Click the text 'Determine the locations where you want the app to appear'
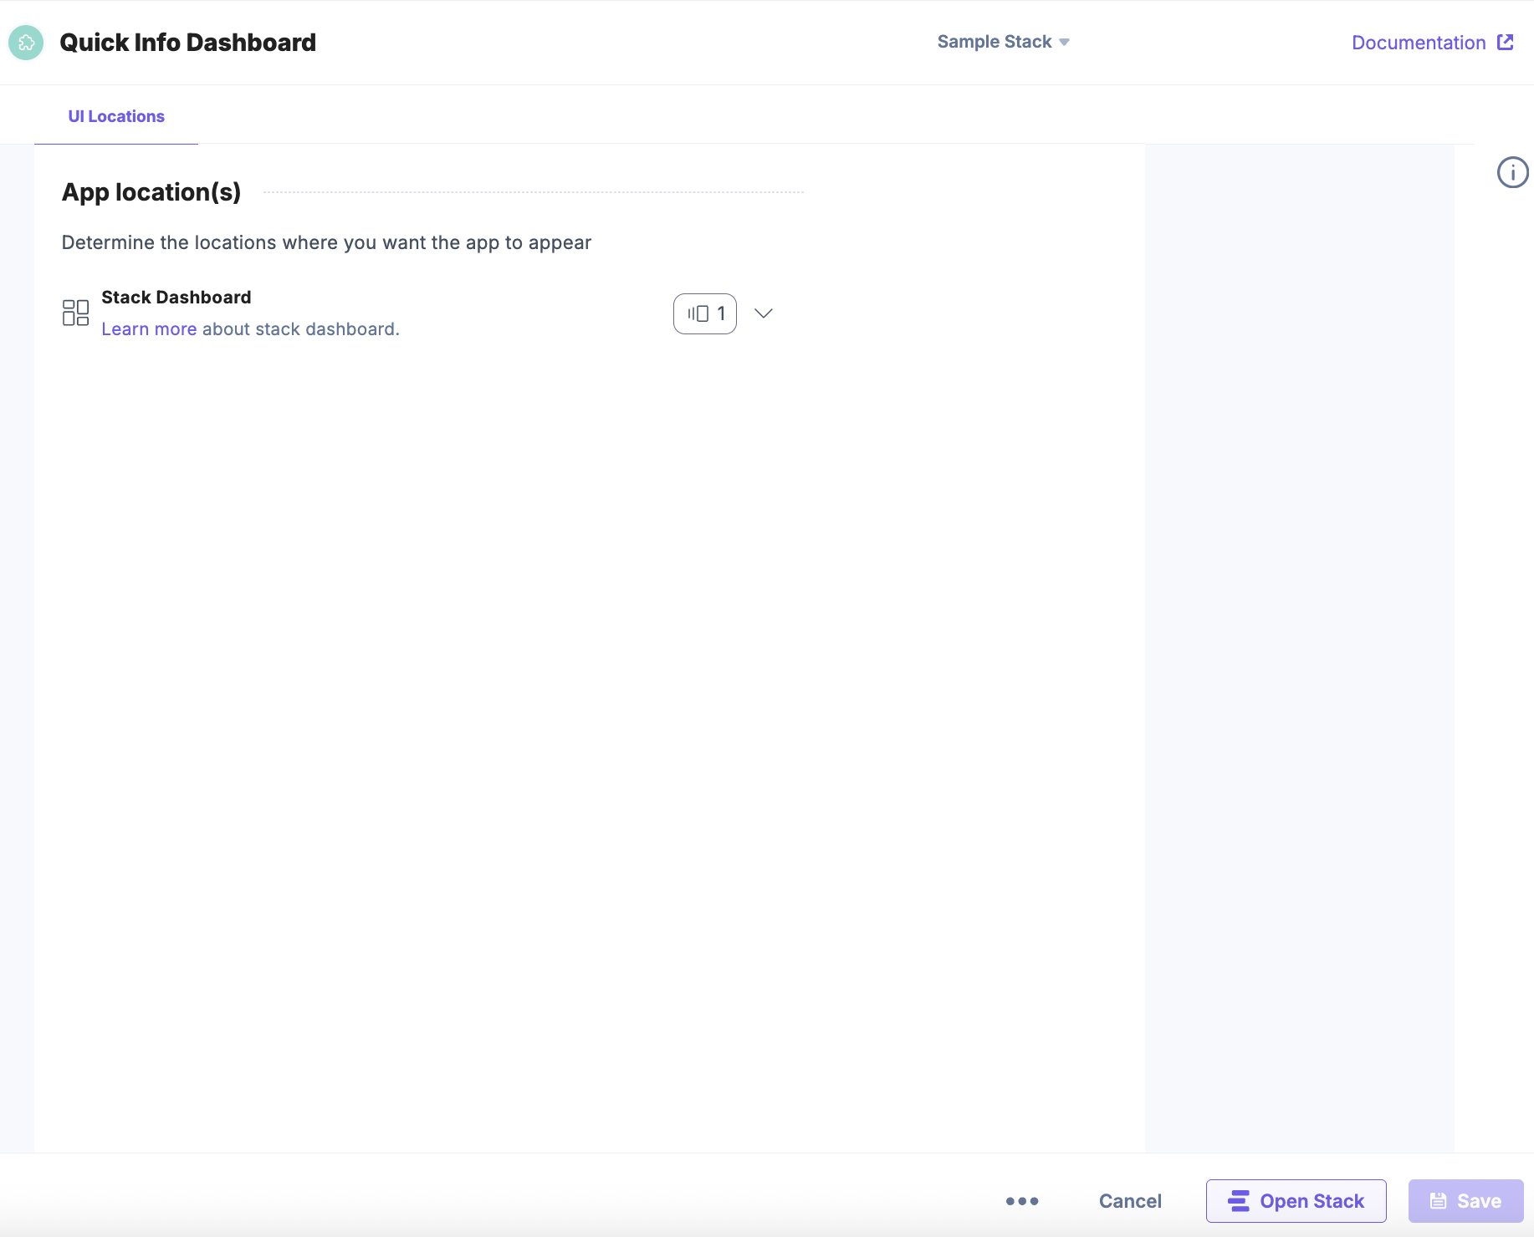 (x=327, y=242)
